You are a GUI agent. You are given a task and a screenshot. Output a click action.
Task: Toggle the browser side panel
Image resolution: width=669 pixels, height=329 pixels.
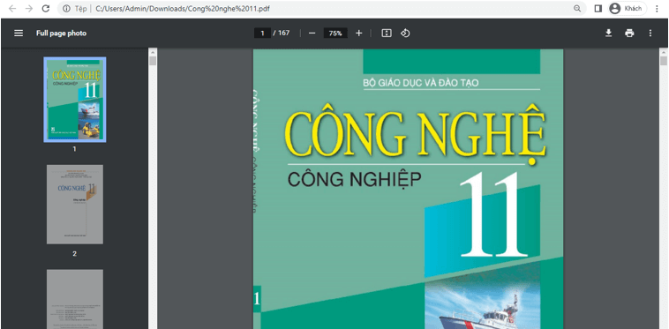click(x=598, y=9)
